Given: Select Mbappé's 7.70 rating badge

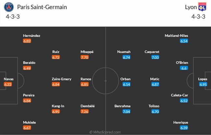Looking at the screenshot, I should (x=85, y=57).
